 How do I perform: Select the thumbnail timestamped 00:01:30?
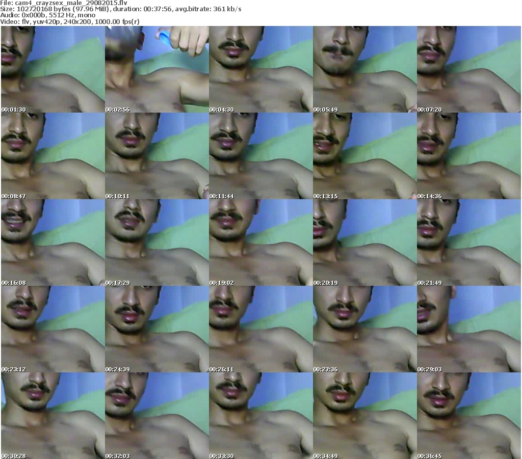(53, 69)
